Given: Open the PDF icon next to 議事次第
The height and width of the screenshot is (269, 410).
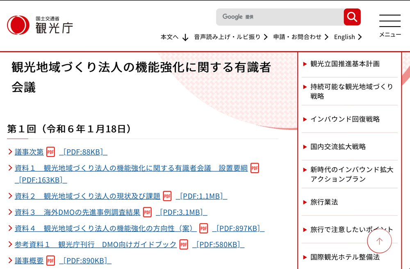Looking at the screenshot, I should (50, 152).
